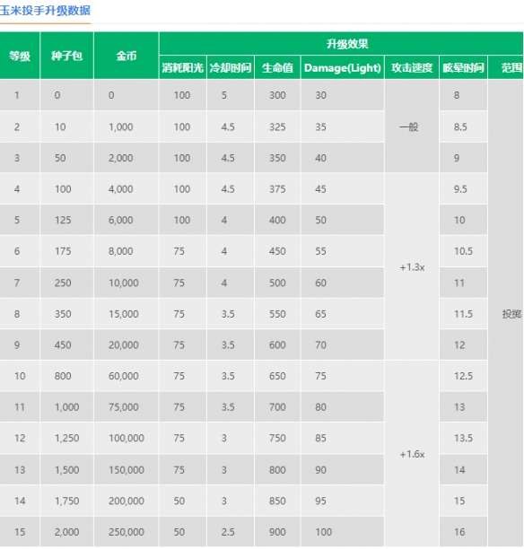This screenshot has height=549, width=524.
Task: Click stun time value 10.5
Action: tap(463, 251)
